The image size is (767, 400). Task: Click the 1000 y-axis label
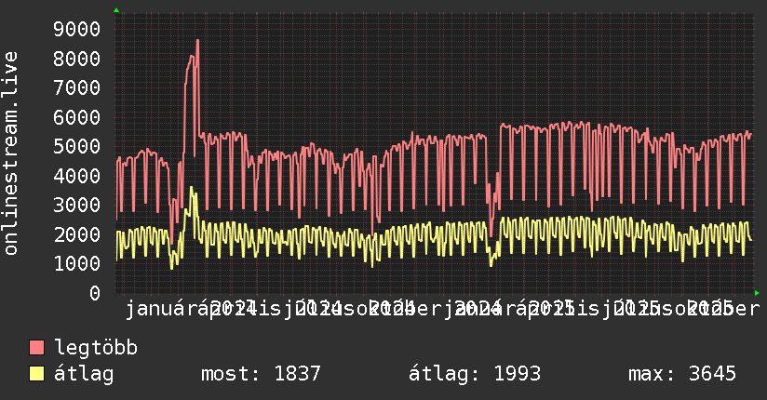[x=77, y=263]
